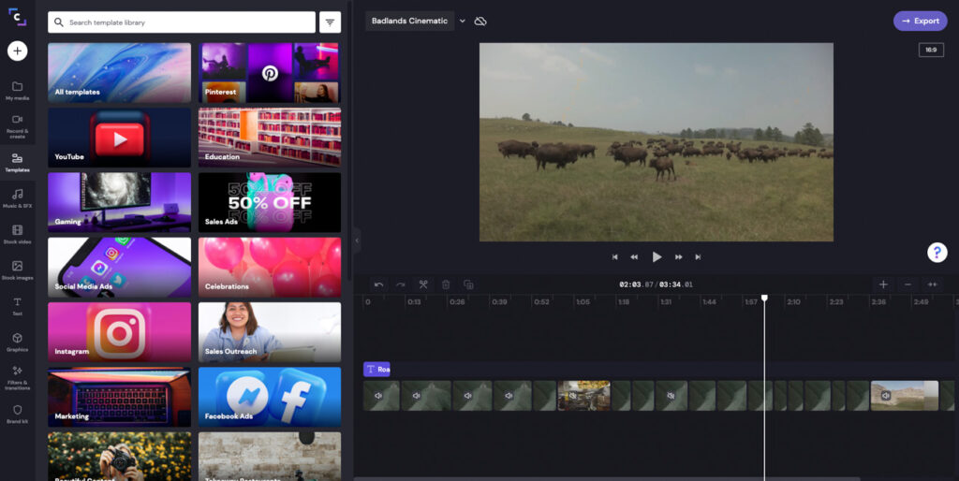This screenshot has width=959, height=481.
Task: Expand the project title dropdown arrow
Action: 463,21
